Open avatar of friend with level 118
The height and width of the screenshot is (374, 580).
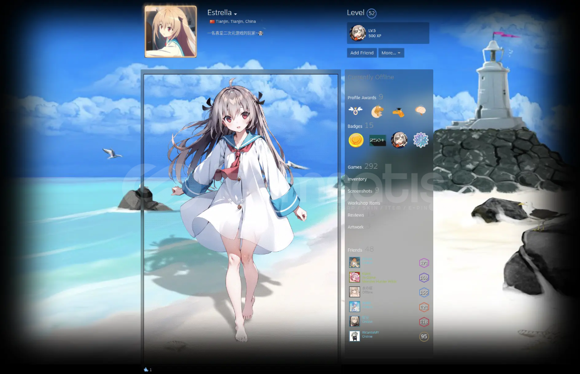(355, 321)
